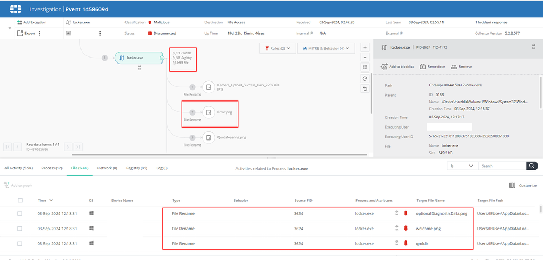This screenshot has width=543, height=260.
Task: Tick the select-all checkbox in table header
Action: pos(20,200)
